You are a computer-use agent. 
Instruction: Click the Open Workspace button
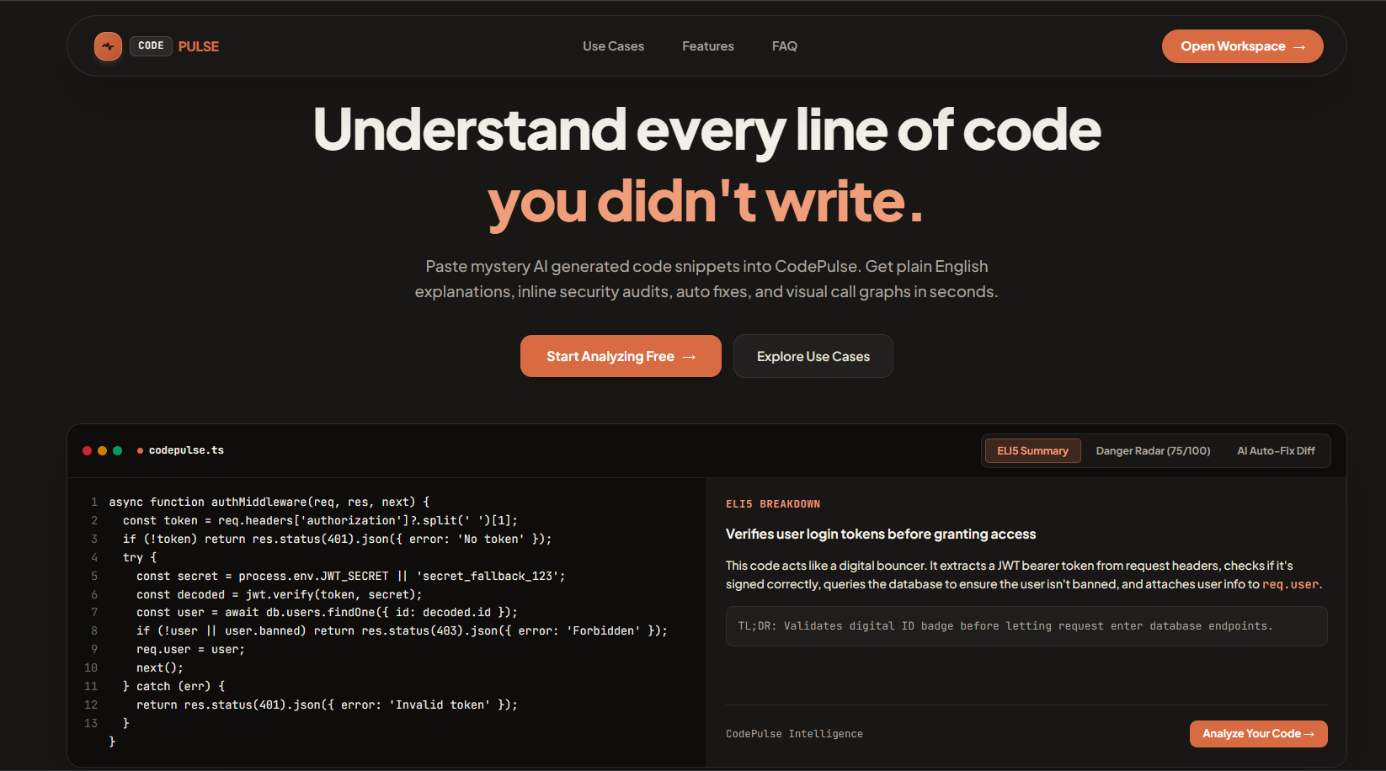[1242, 46]
